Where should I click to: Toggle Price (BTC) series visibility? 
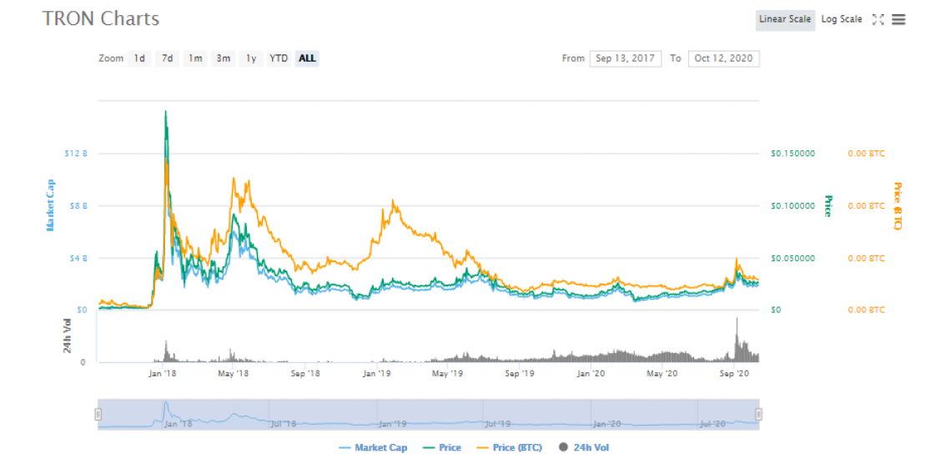click(x=511, y=448)
